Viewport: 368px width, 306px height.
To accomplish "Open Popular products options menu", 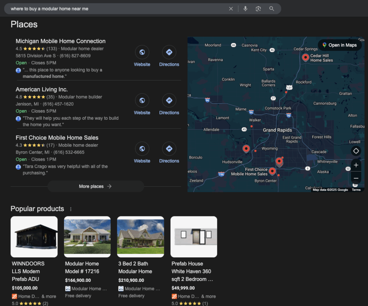I will 71,209.
